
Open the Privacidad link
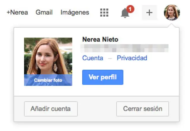click(132, 58)
